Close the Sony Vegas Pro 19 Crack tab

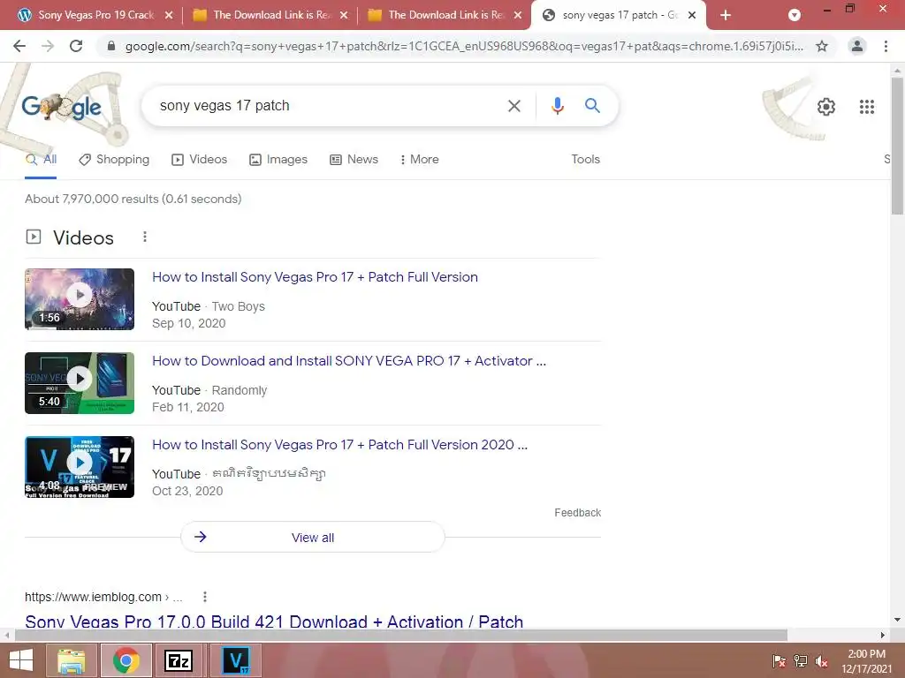[x=169, y=15]
